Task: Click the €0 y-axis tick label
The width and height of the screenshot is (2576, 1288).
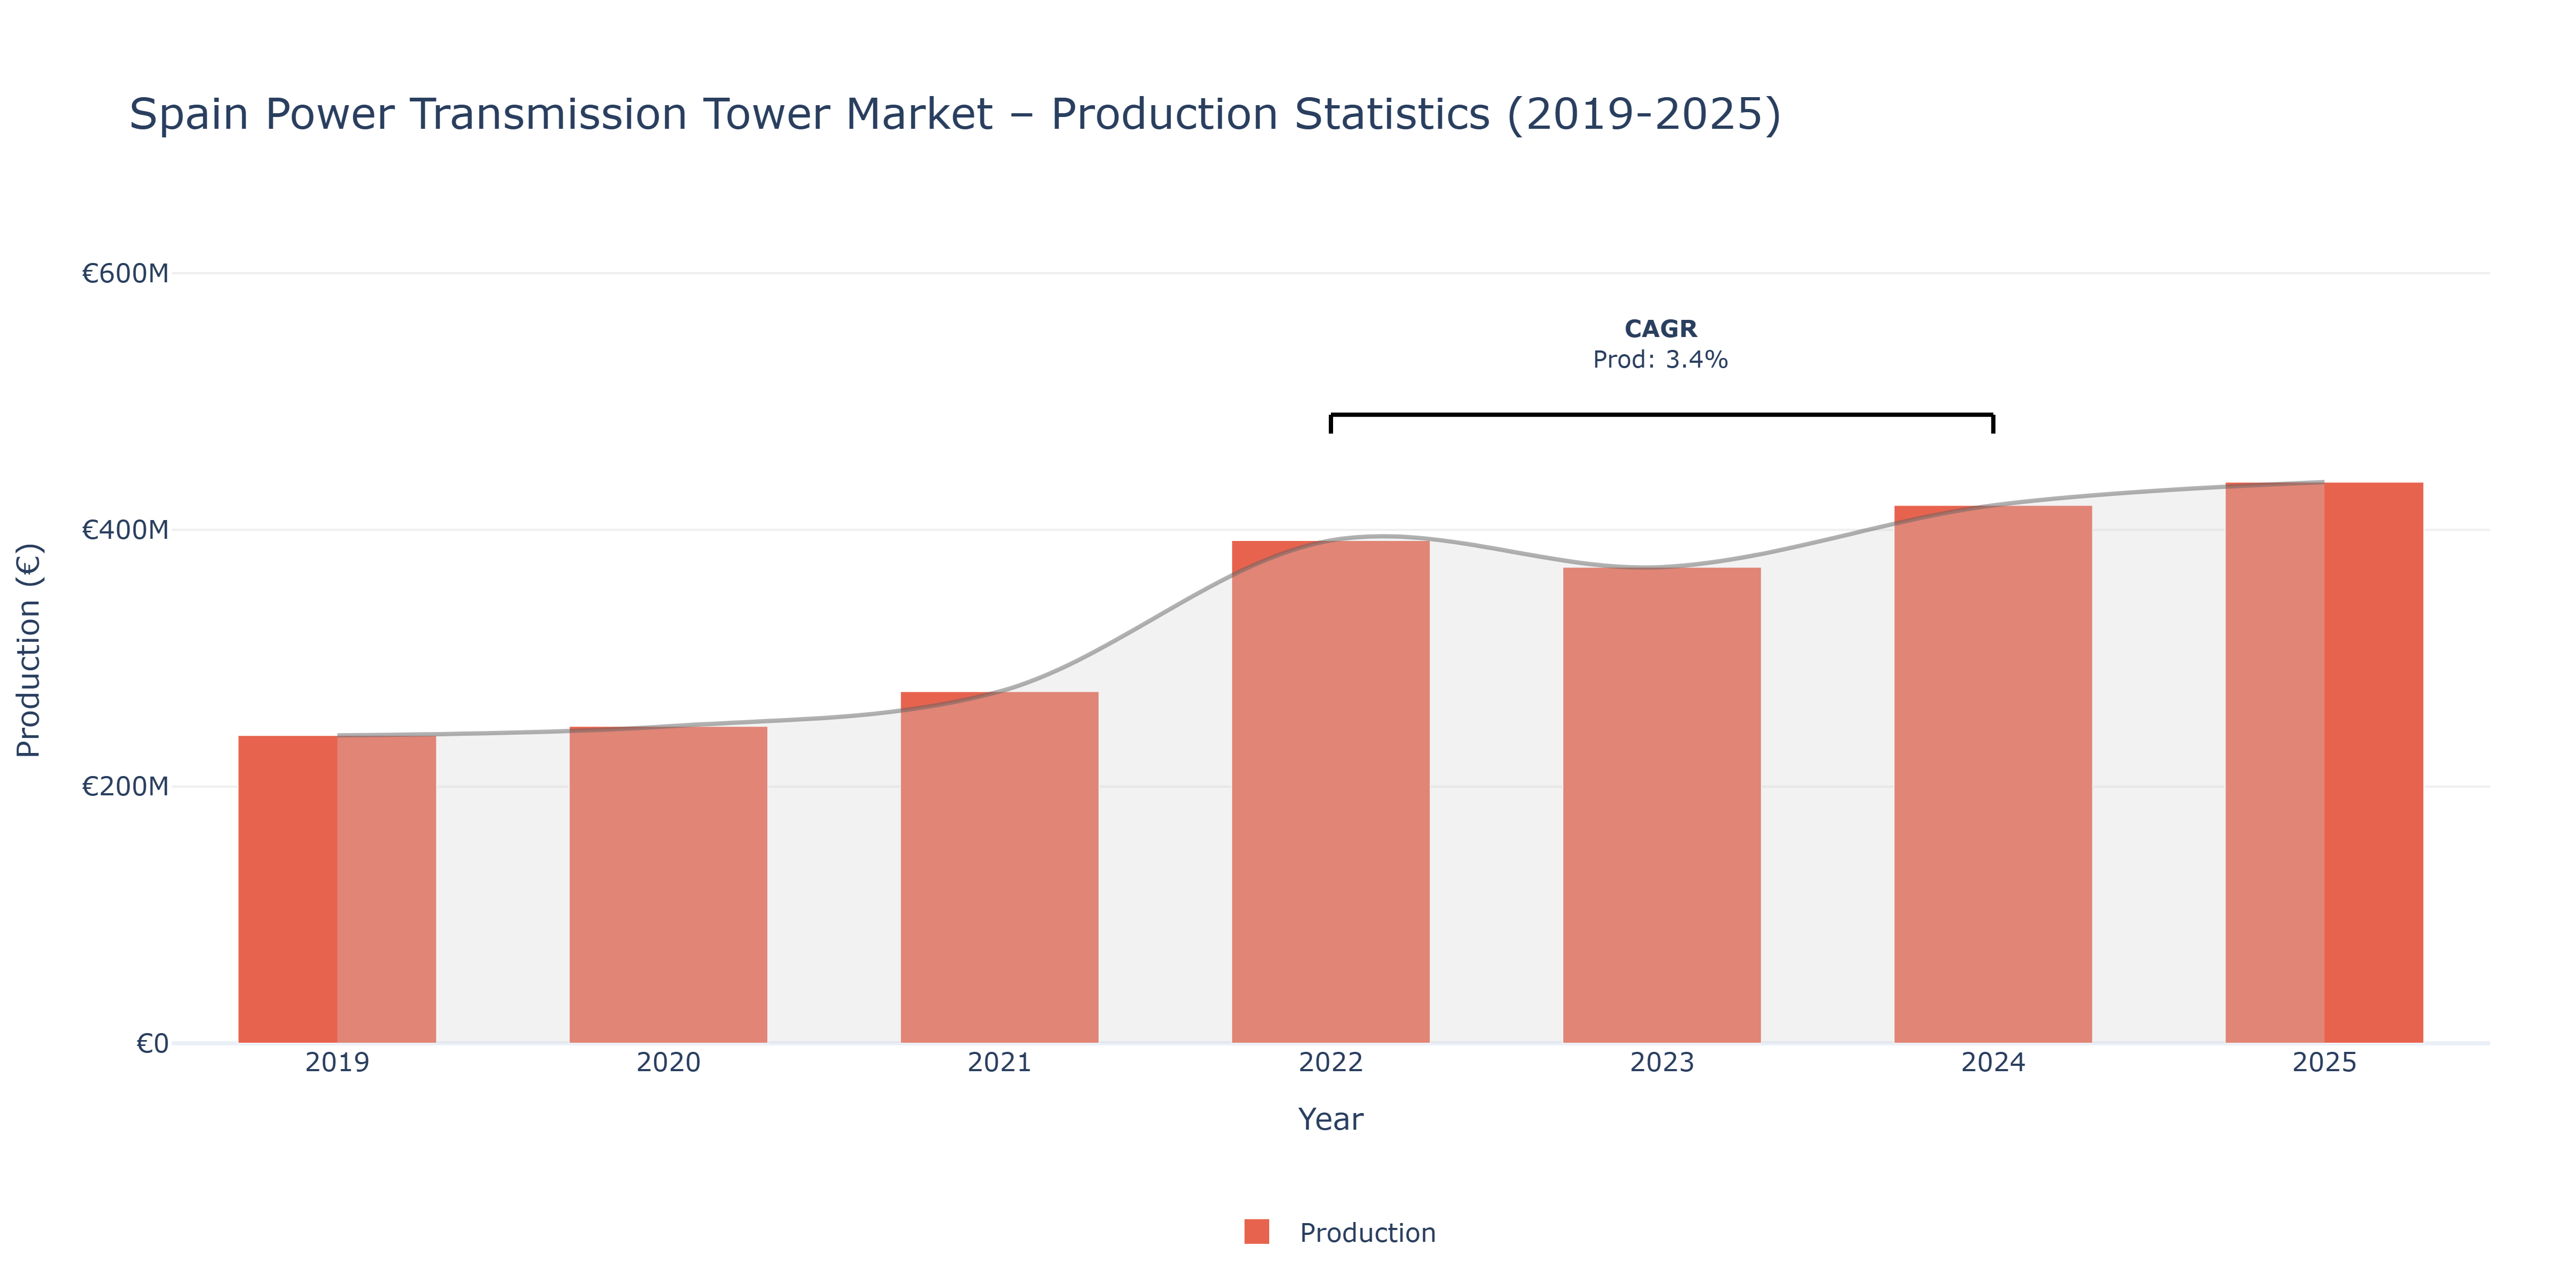Action: click(152, 1043)
